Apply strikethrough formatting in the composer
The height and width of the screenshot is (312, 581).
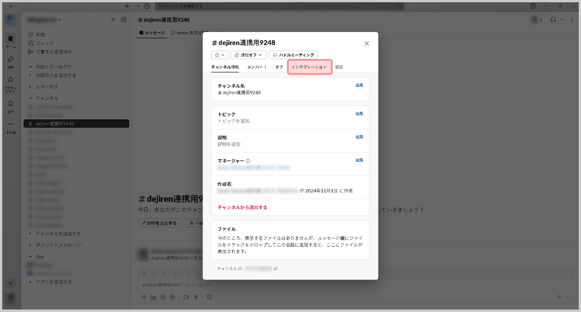click(163, 274)
